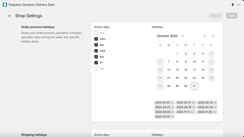
Task: Uncheck the tue active day checkbox
Action: [x=96, y=45]
